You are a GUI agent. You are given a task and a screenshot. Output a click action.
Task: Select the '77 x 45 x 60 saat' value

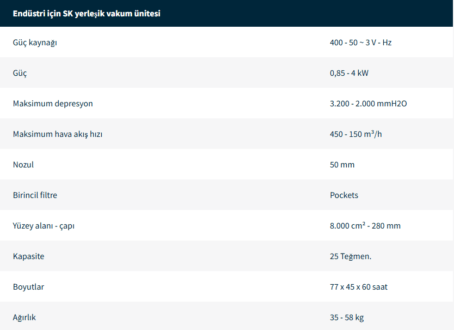tap(359, 287)
